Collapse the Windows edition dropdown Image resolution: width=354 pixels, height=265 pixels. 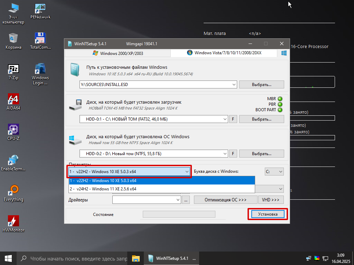tap(187, 172)
